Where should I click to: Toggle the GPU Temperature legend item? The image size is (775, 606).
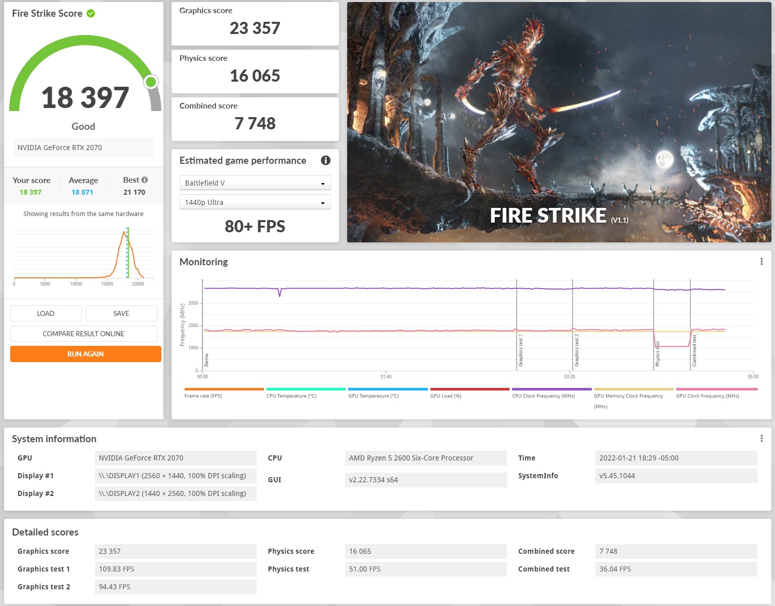tap(388, 393)
